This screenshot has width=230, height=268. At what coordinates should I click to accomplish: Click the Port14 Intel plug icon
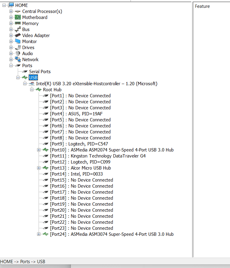pos(46,174)
